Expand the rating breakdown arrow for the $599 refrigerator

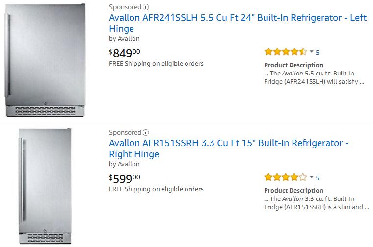[311, 177]
